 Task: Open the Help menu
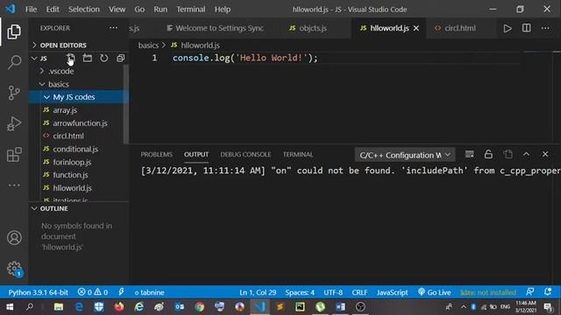point(223,10)
